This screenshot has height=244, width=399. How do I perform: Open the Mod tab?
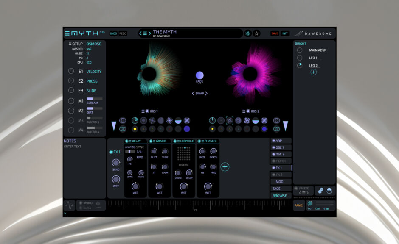281,182
